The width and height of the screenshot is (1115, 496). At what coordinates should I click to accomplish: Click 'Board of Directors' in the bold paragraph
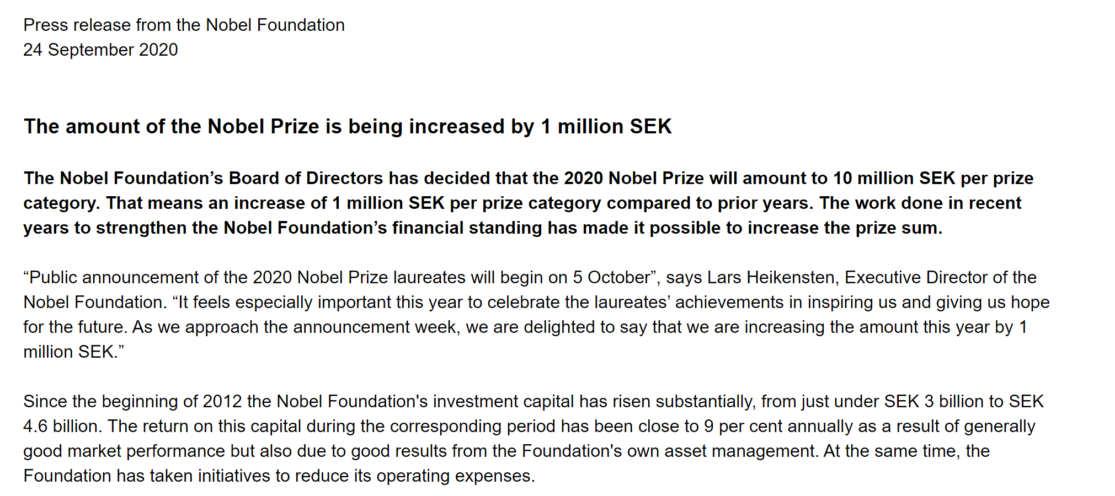306,178
